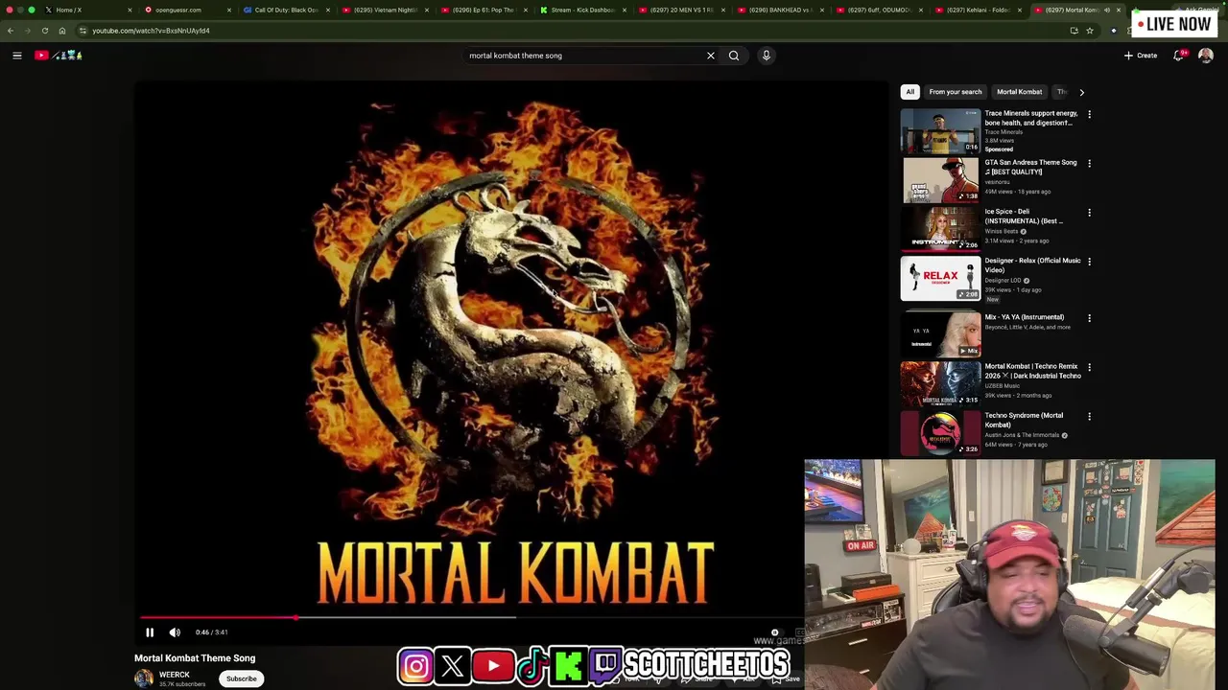
Task: Open Ice Spice - Deli thumbnail
Action: 940,229
